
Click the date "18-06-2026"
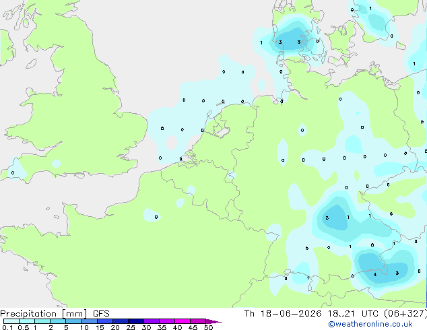pos(290,314)
